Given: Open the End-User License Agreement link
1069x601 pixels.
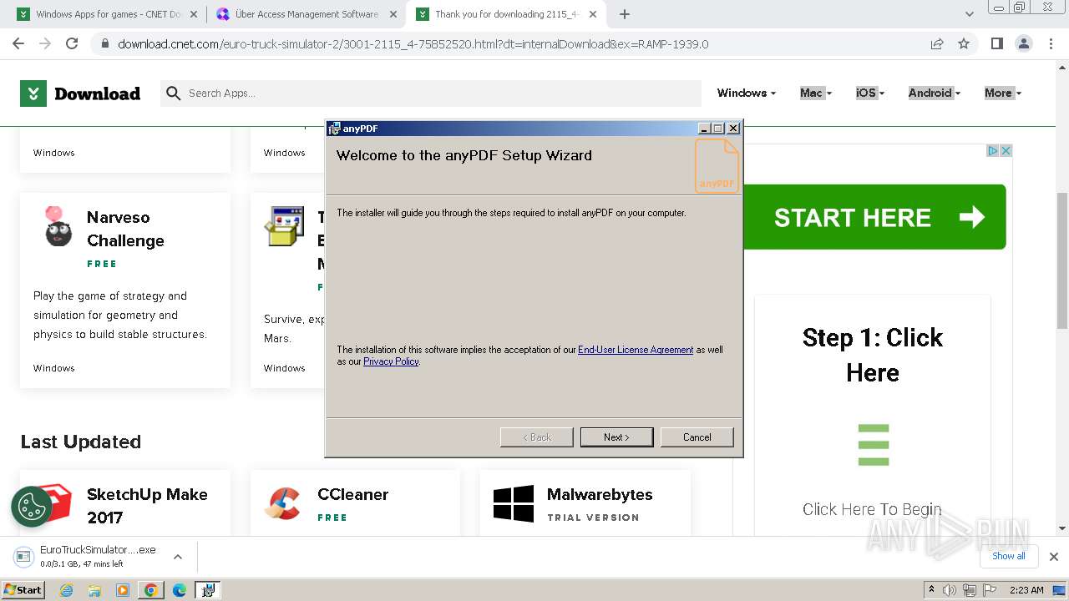Looking at the screenshot, I should 636,350.
